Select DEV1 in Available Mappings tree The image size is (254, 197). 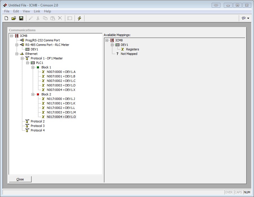click(x=124, y=45)
